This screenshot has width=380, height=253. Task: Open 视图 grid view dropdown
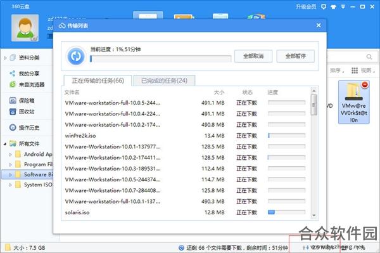pos(363,70)
